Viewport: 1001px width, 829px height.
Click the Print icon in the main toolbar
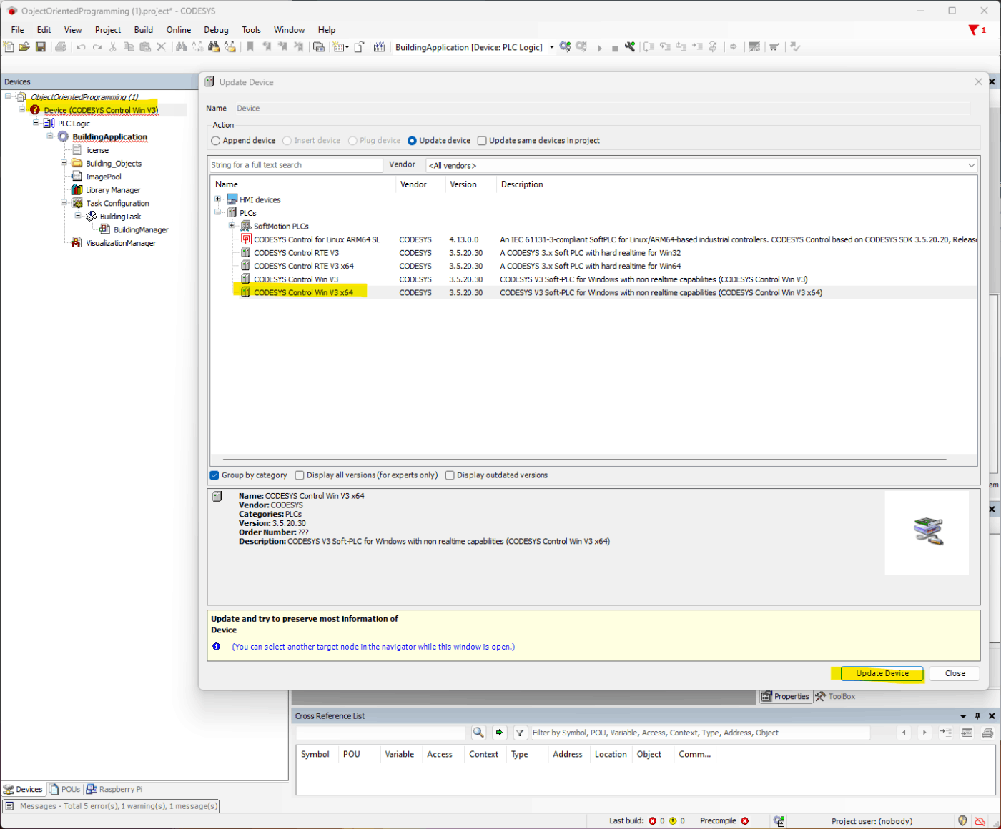pyautogui.click(x=61, y=47)
